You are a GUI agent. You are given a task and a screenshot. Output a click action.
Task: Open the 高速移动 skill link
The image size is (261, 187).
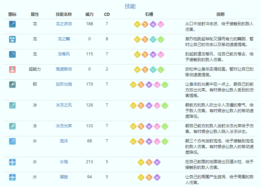(64, 69)
